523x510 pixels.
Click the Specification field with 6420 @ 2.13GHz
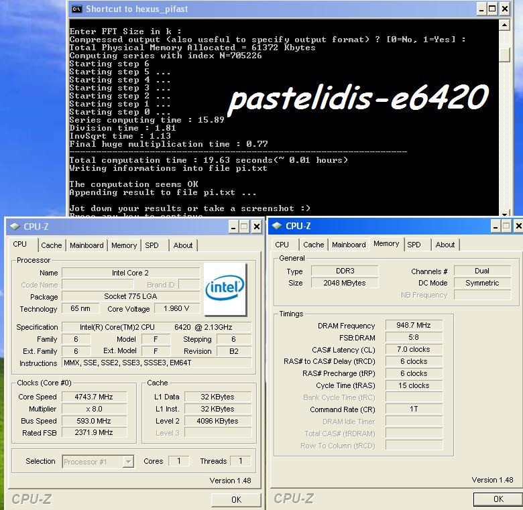[156, 327]
